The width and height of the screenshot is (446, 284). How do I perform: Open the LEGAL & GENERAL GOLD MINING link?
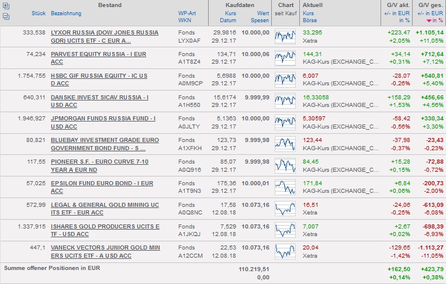(x=105, y=209)
